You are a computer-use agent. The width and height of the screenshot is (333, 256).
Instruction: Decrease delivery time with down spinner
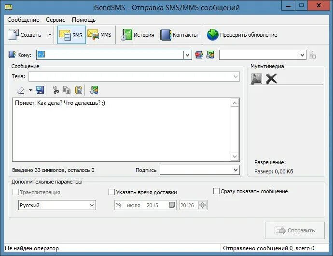(203, 207)
